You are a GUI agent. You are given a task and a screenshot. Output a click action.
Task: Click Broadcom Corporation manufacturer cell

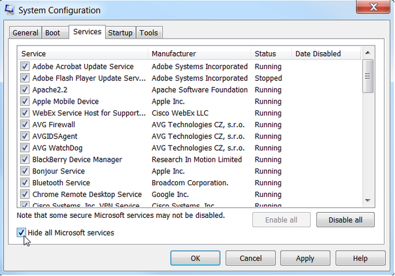tap(190, 183)
